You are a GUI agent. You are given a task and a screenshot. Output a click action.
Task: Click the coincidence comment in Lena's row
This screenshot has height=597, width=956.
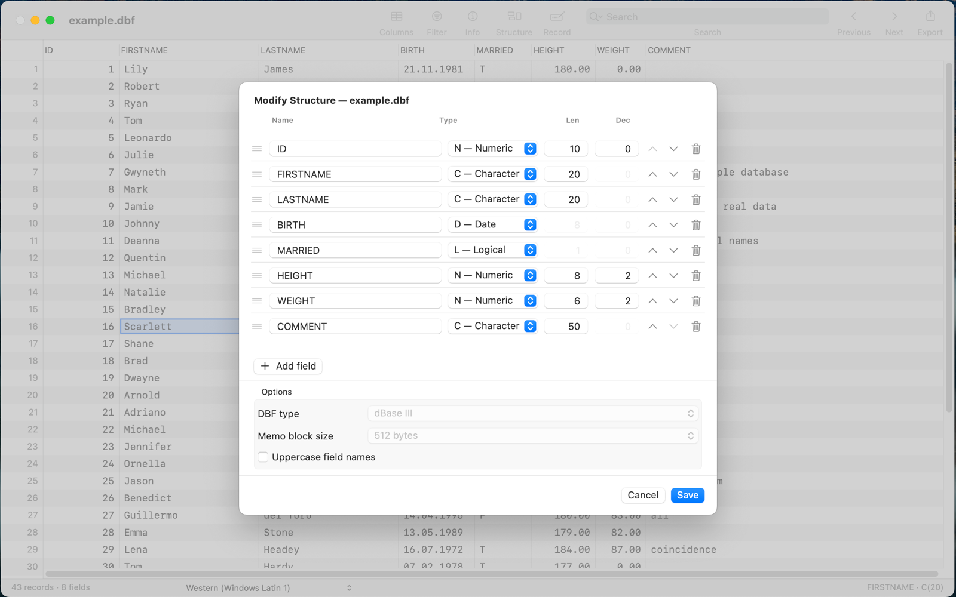click(684, 550)
